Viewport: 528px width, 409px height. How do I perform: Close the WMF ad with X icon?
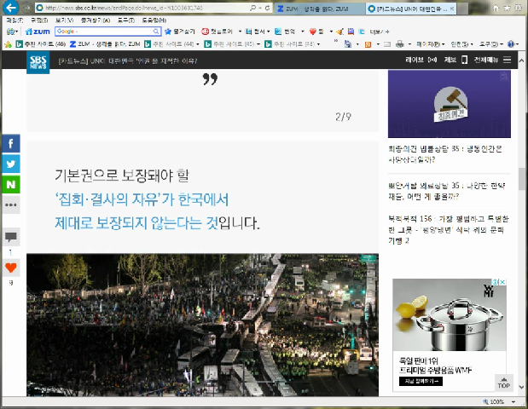504,283
